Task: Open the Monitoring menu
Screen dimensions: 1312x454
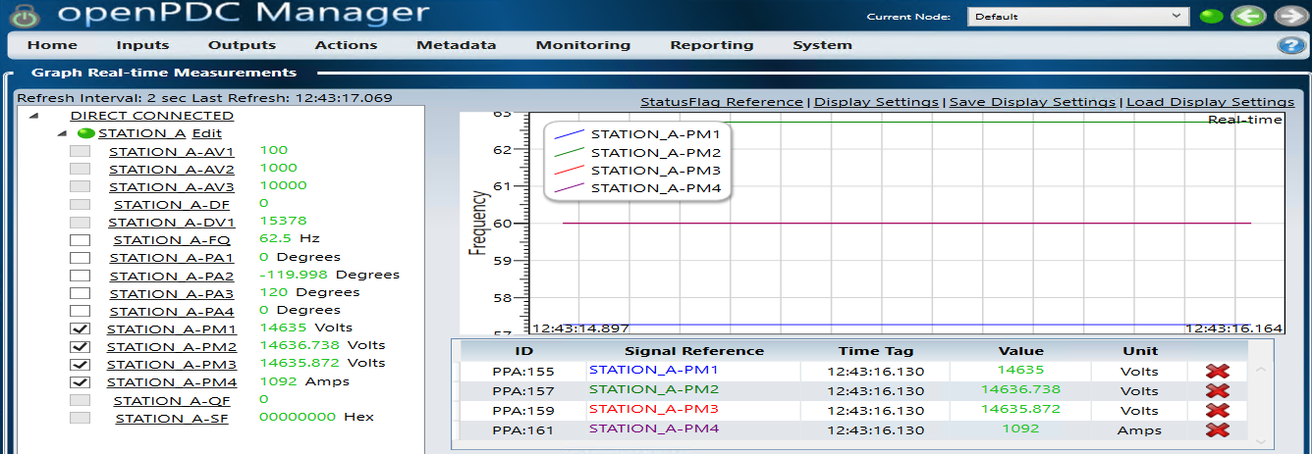Action: (582, 45)
